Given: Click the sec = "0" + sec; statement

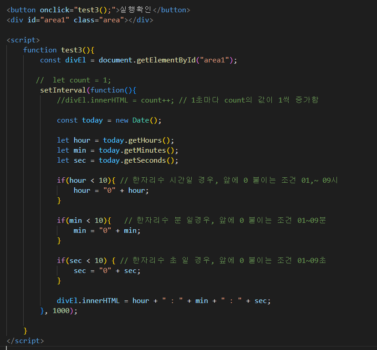Looking at the screenshot, I should (107, 271).
